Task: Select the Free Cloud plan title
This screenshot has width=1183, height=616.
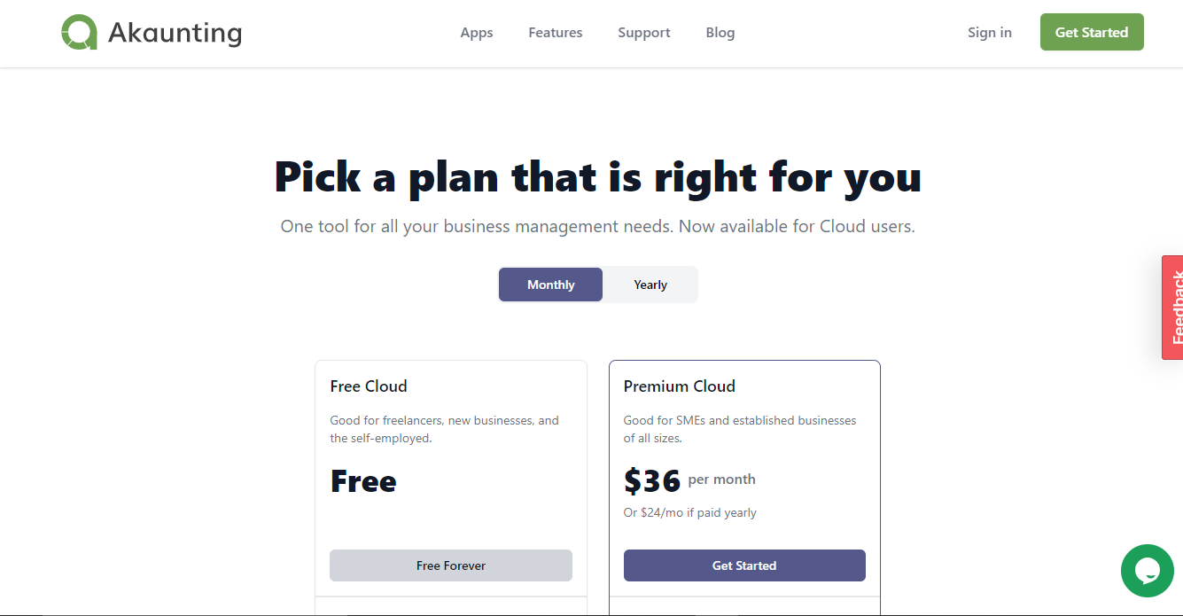Action: 369,386
